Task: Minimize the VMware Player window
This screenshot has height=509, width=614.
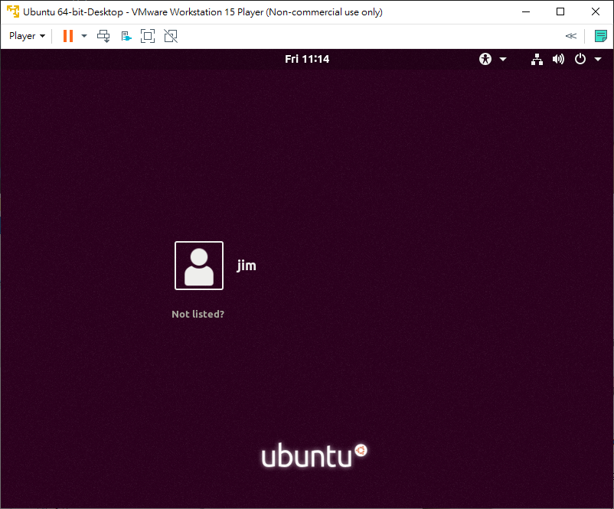Action: 526,11
